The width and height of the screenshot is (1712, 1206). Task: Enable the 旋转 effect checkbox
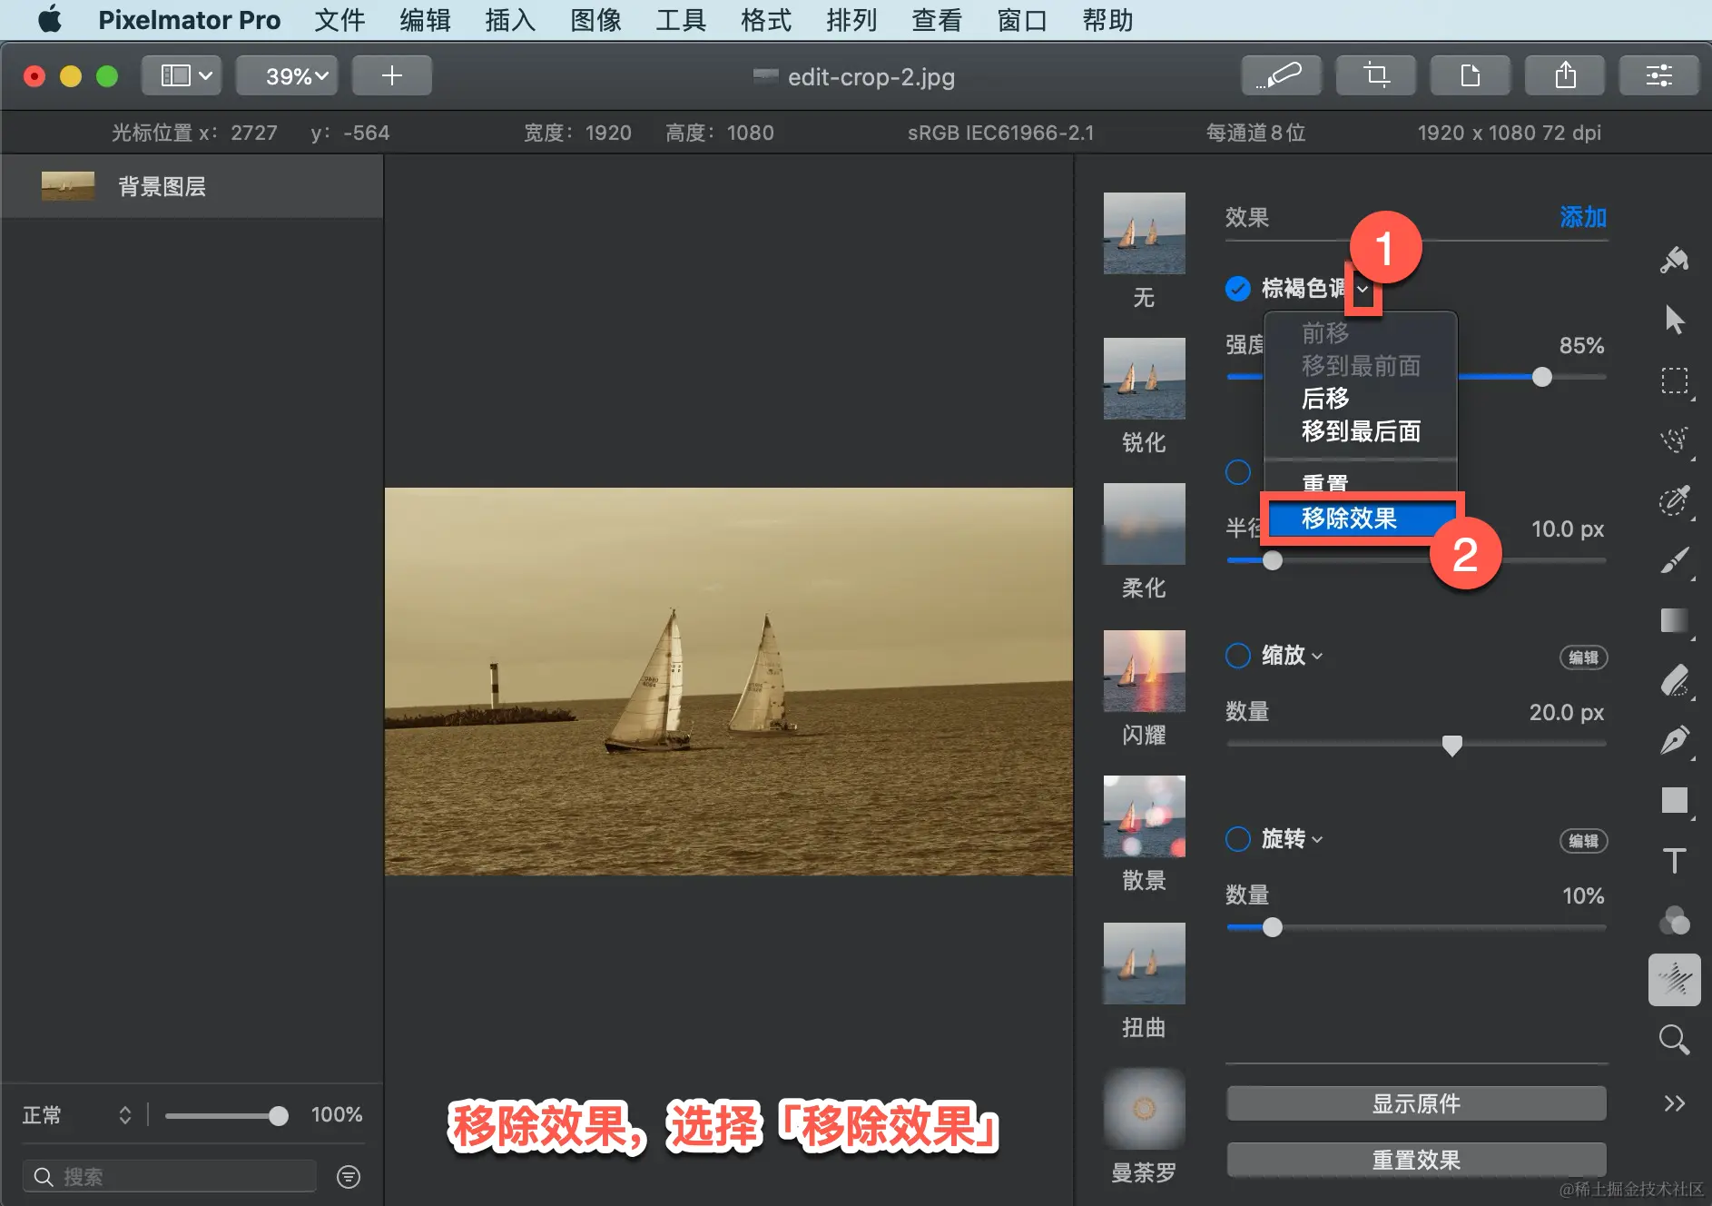pos(1237,839)
